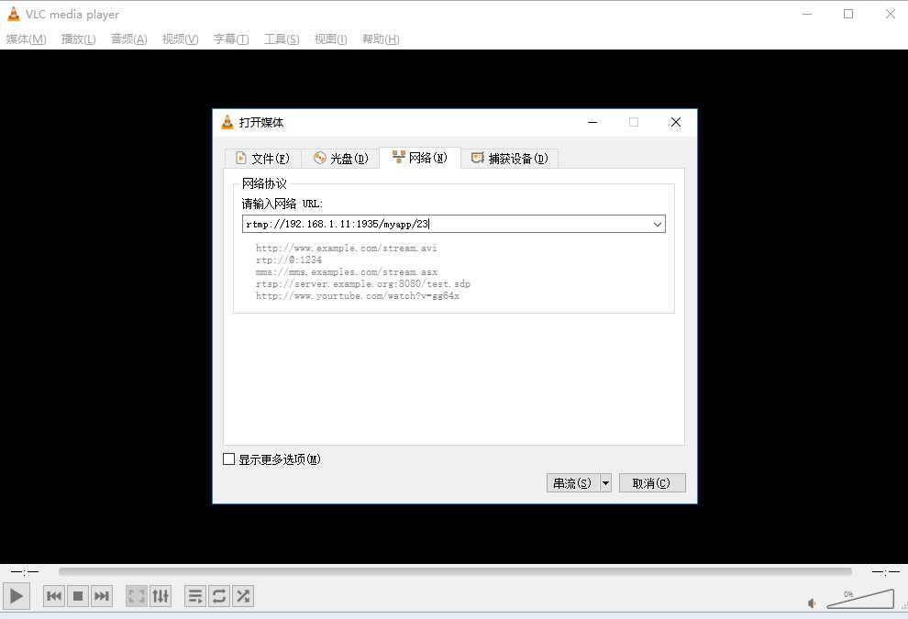Adjust the volume slider triangle
Image resolution: width=908 pixels, height=619 pixels.
860,599
